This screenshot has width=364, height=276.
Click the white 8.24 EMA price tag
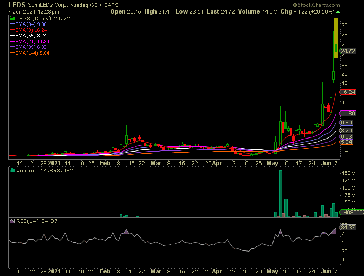pos(346,130)
